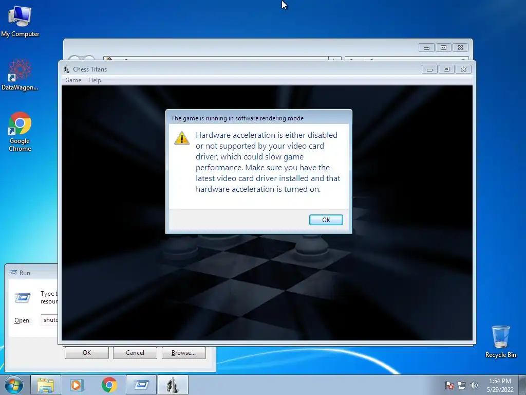Click the network icon in system tray
The height and width of the screenshot is (395, 526).
pos(462,385)
